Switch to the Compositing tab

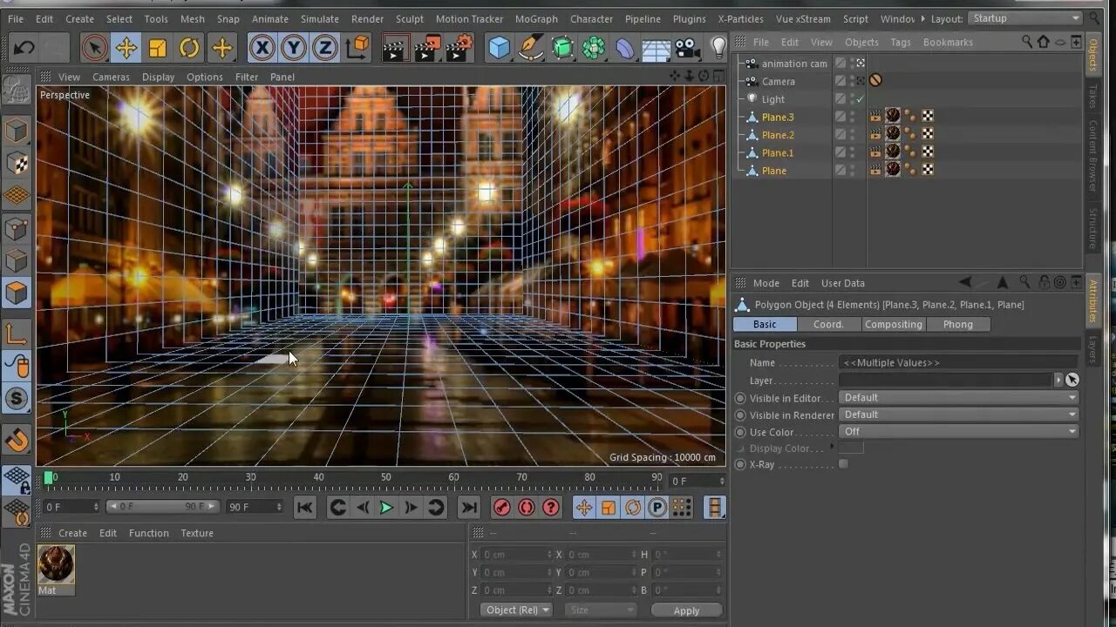893,324
